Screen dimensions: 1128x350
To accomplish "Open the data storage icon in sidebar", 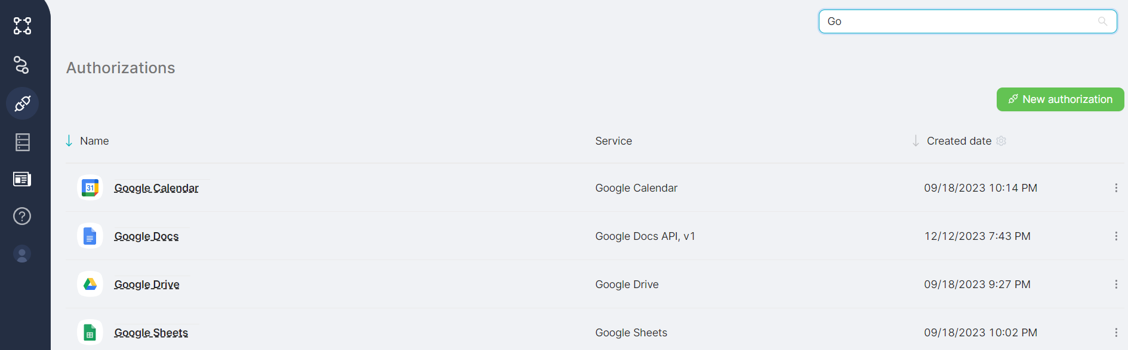I will (23, 142).
